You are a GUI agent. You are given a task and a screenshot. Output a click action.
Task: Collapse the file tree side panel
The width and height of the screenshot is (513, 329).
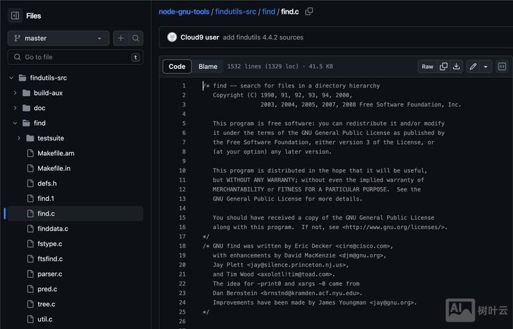click(x=15, y=16)
